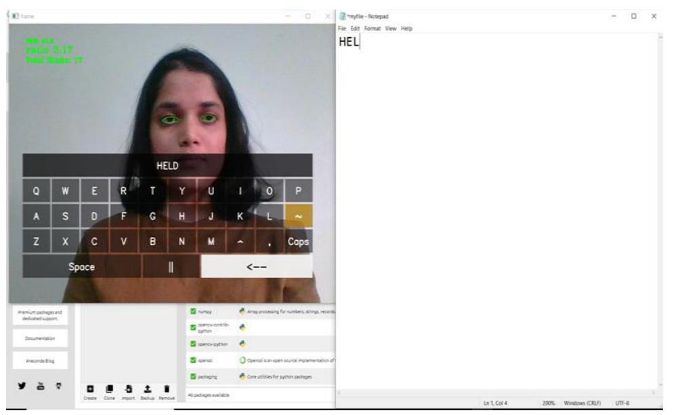The image size is (674, 415).
Task: Select the D key on virtual keyboard
Action: (x=94, y=216)
